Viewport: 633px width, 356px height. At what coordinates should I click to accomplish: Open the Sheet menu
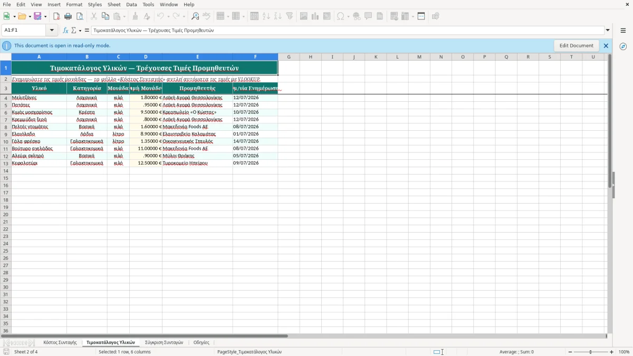pos(114,4)
